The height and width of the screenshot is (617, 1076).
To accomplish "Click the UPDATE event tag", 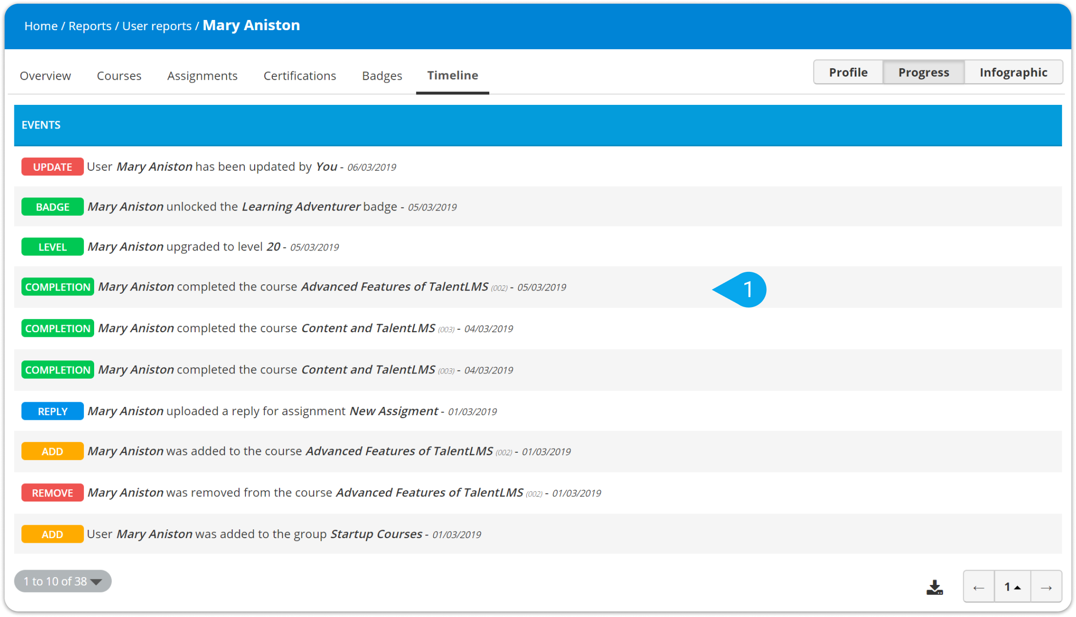I will tap(52, 167).
